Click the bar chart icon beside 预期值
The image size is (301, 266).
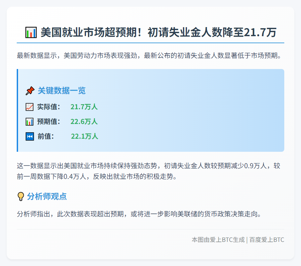pos(29,122)
